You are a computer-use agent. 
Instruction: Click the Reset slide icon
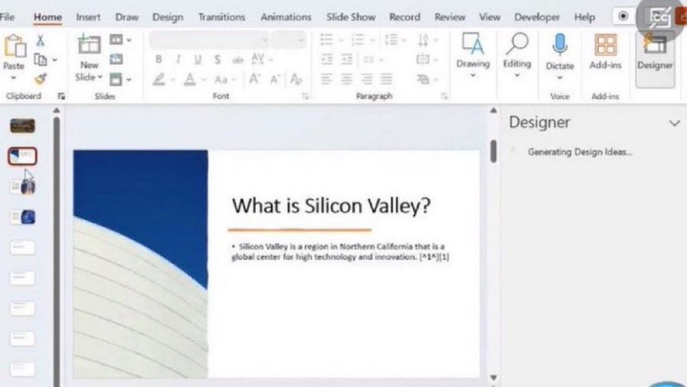[116, 59]
